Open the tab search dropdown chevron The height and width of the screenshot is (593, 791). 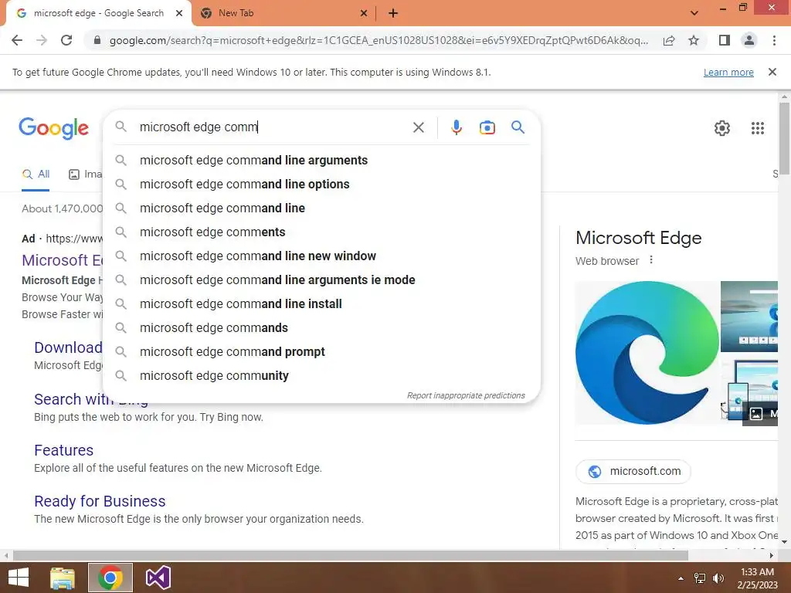(694, 12)
